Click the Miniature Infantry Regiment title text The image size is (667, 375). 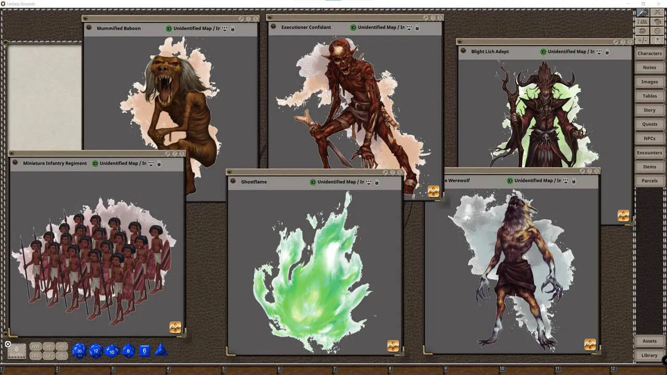(55, 163)
